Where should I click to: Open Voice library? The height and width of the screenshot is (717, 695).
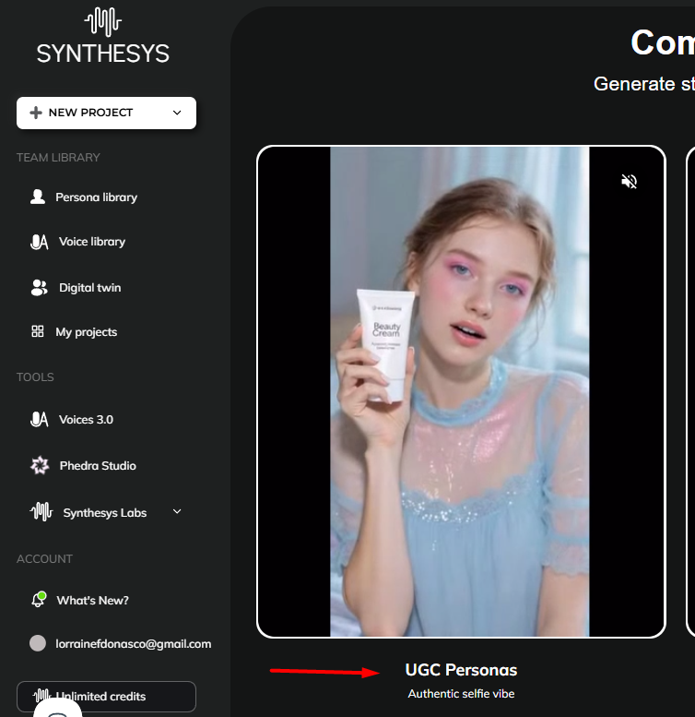92,242
